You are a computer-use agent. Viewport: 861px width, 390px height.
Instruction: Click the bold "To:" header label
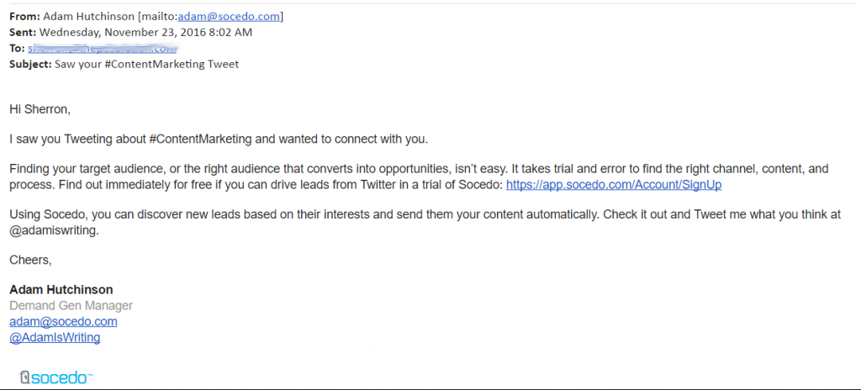coord(17,48)
